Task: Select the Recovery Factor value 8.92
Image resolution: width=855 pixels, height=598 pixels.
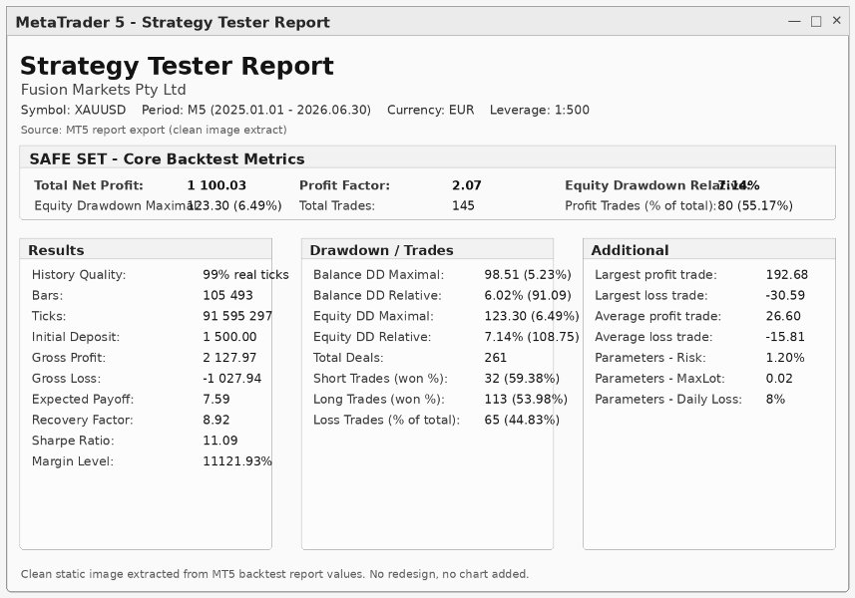Action: pos(216,420)
